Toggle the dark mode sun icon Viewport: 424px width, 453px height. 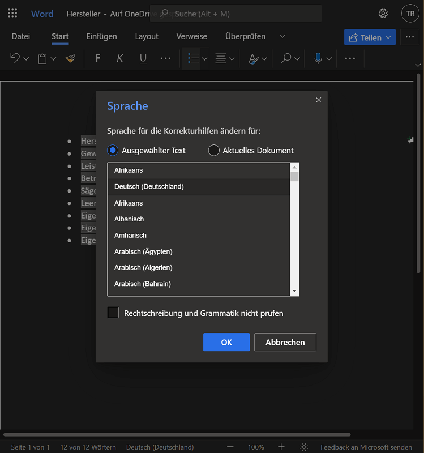tap(304, 447)
